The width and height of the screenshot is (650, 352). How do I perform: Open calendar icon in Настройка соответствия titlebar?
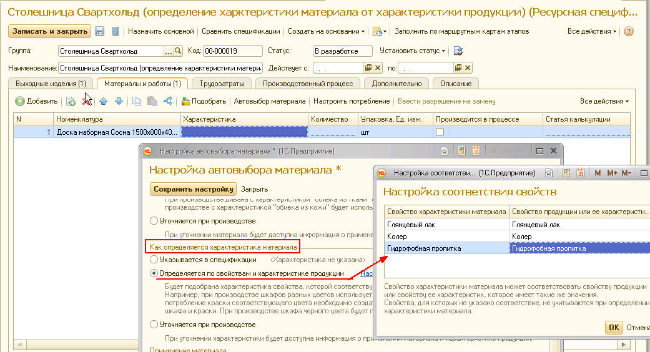tap(580, 173)
